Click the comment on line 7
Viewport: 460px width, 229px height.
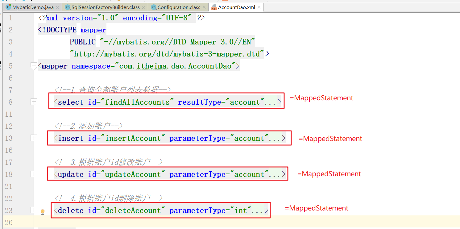(113, 90)
